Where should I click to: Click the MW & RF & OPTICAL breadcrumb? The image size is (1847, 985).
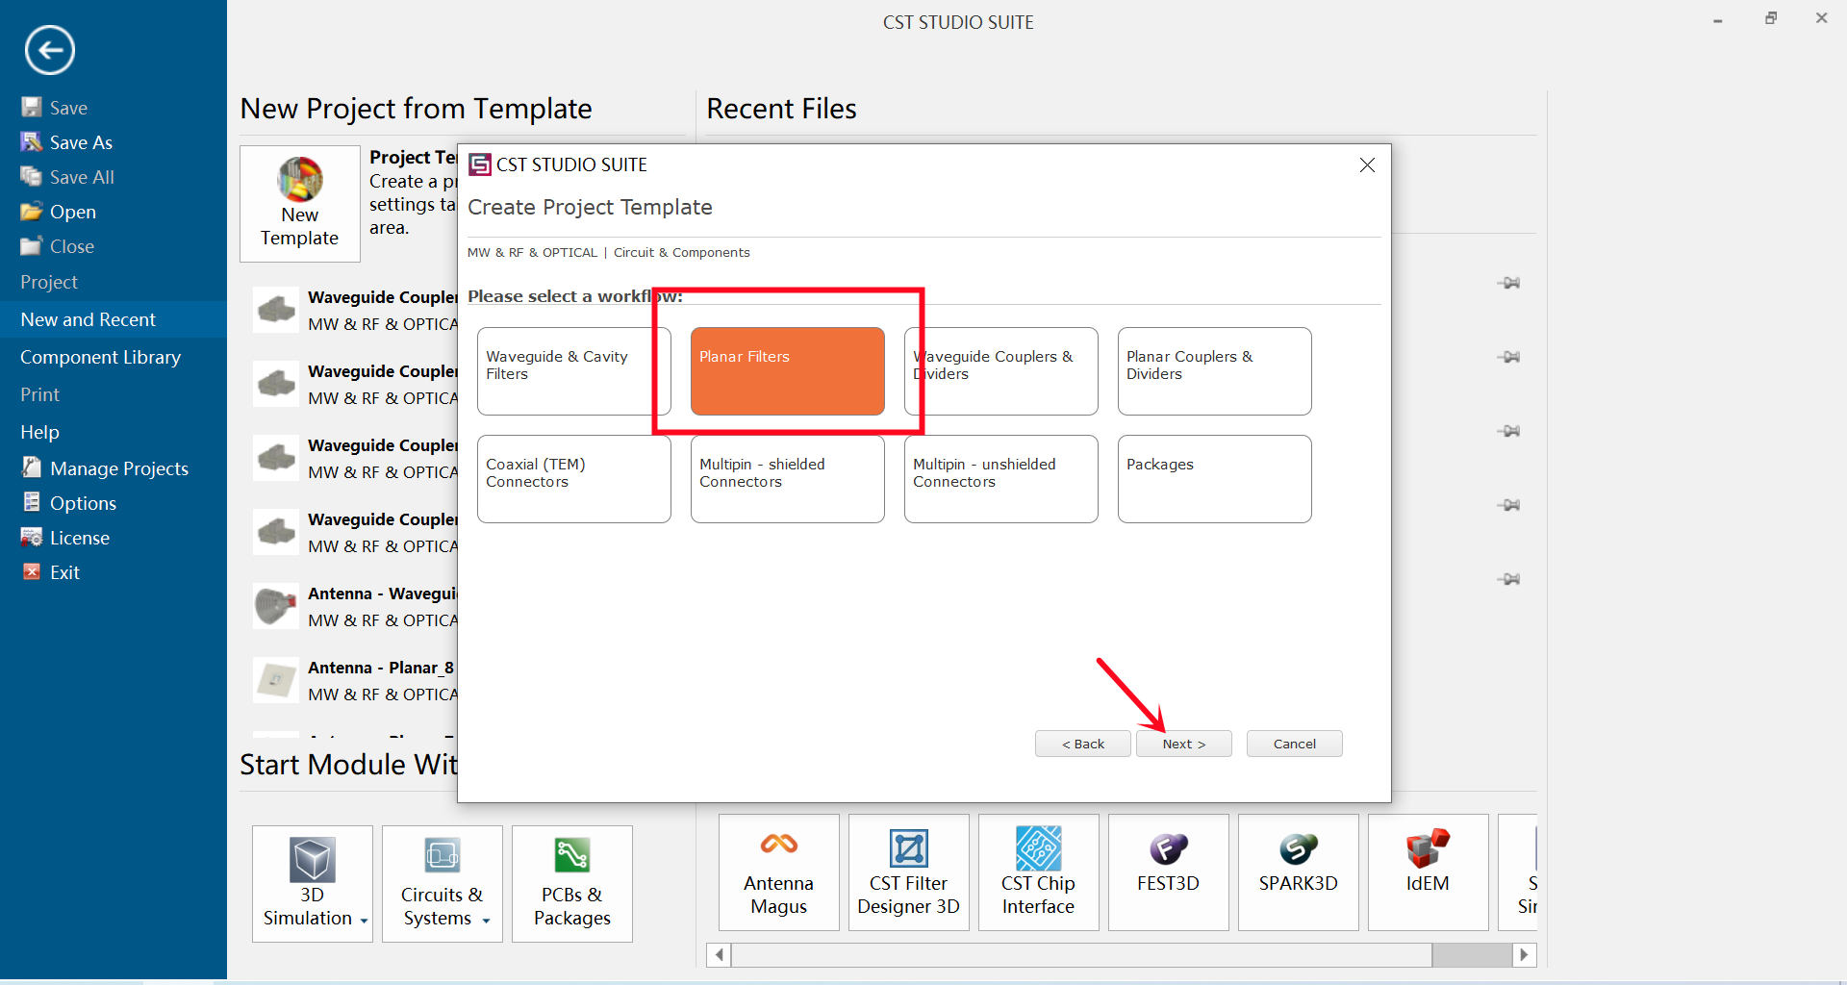point(532,253)
